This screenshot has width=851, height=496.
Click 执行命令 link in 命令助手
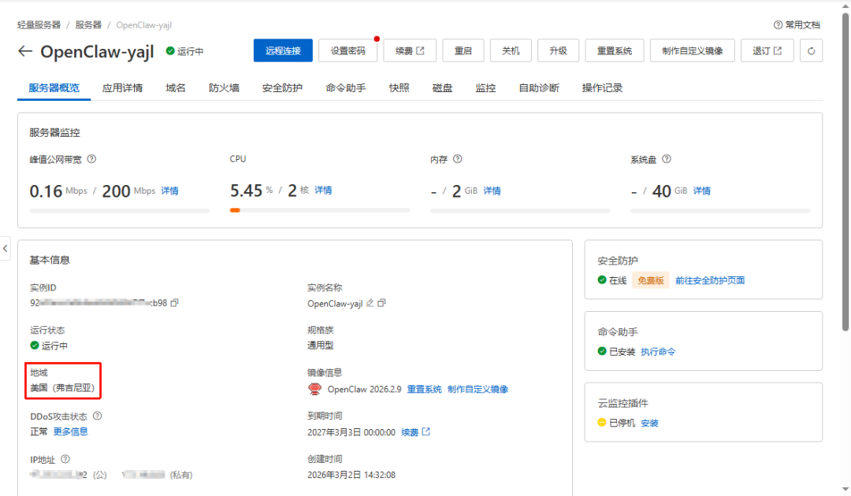pos(658,352)
